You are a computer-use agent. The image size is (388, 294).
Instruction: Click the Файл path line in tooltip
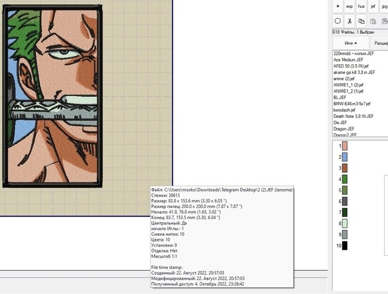point(222,190)
